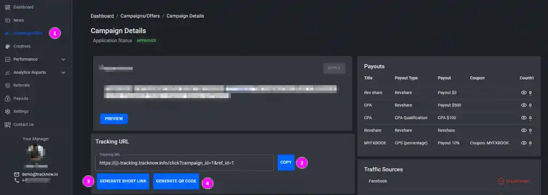Copy the tracking URL
Viewport: 548px width, 195px height.
(x=286, y=162)
